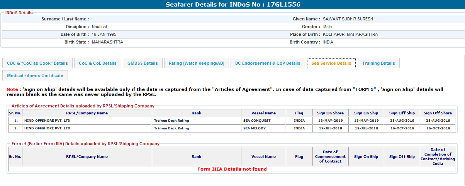
Task: Click the Seafarer Details page title bar
Action: click(x=232, y=5)
